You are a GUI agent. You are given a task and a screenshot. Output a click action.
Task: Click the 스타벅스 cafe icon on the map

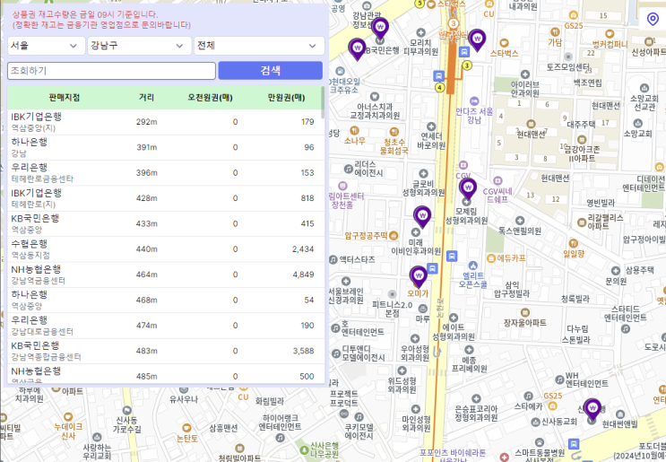click(x=504, y=43)
